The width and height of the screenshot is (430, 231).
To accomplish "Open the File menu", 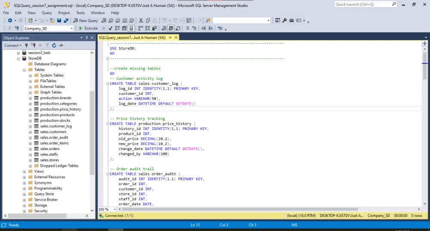I will tap(6, 13).
